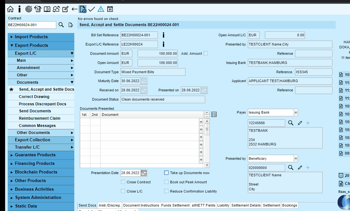Open System Administration section

(41, 198)
